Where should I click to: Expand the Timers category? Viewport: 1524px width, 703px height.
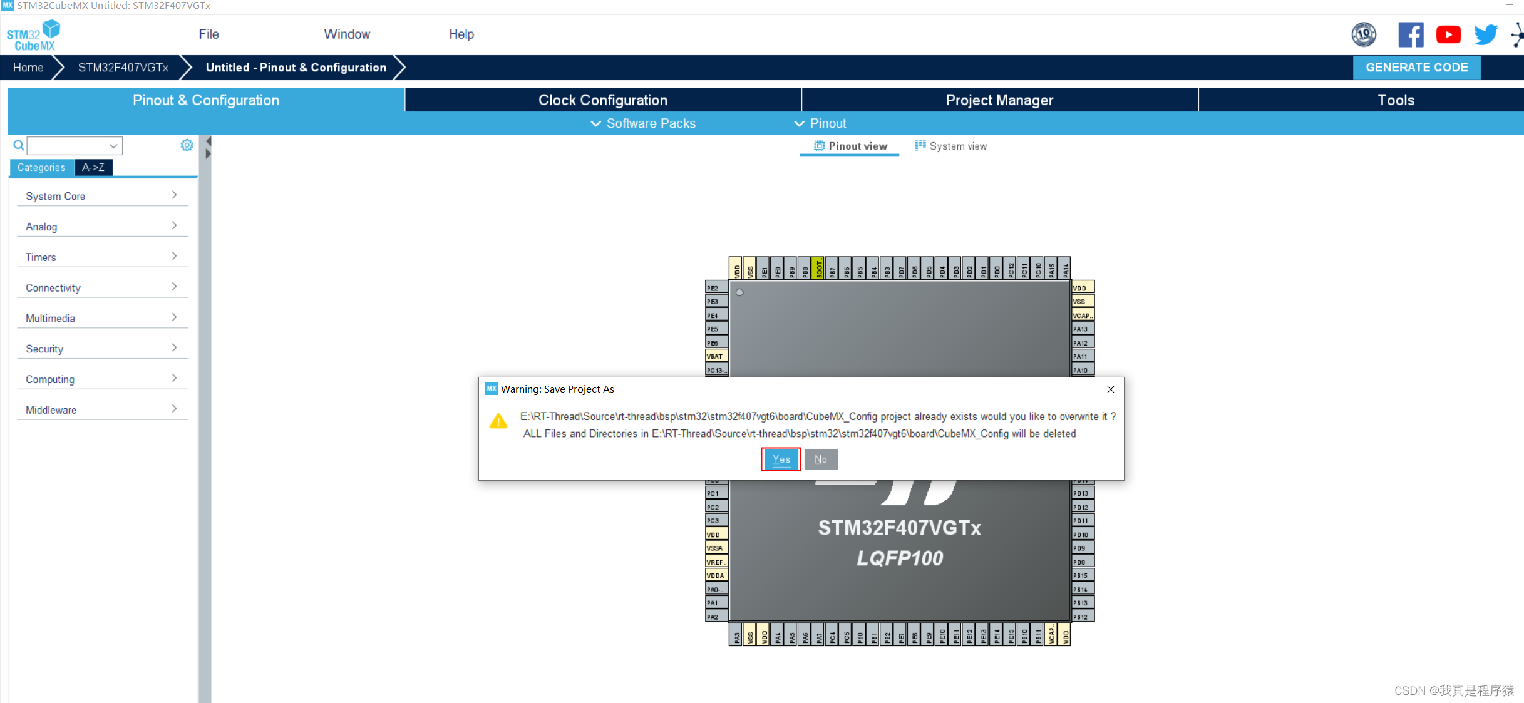coord(103,257)
